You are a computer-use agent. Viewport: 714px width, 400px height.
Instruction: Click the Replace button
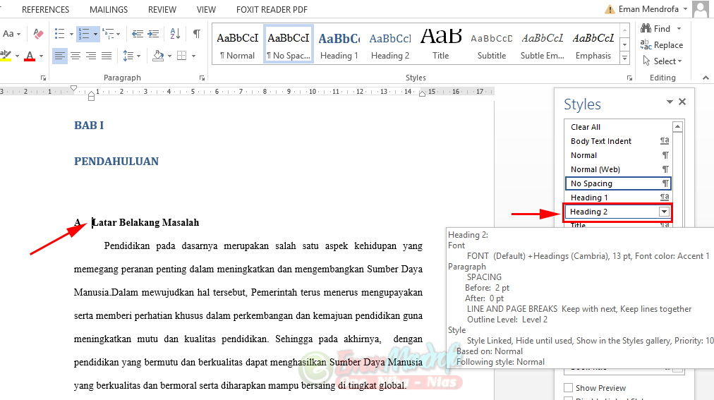[x=662, y=44]
